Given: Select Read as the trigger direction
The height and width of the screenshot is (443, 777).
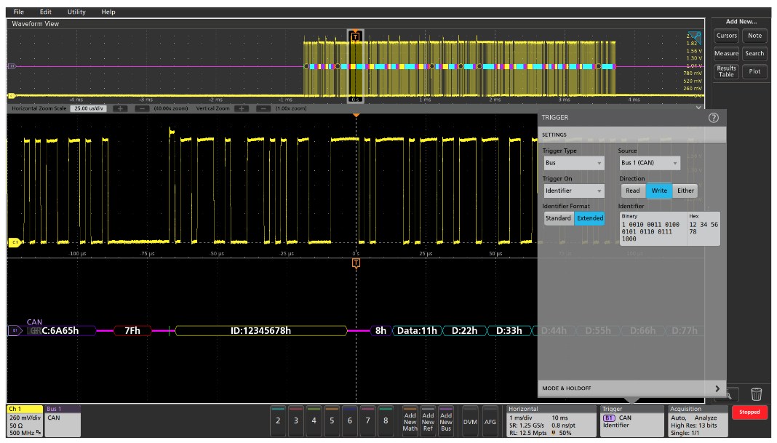Looking at the screenshot, I should (x=633, y=191).
